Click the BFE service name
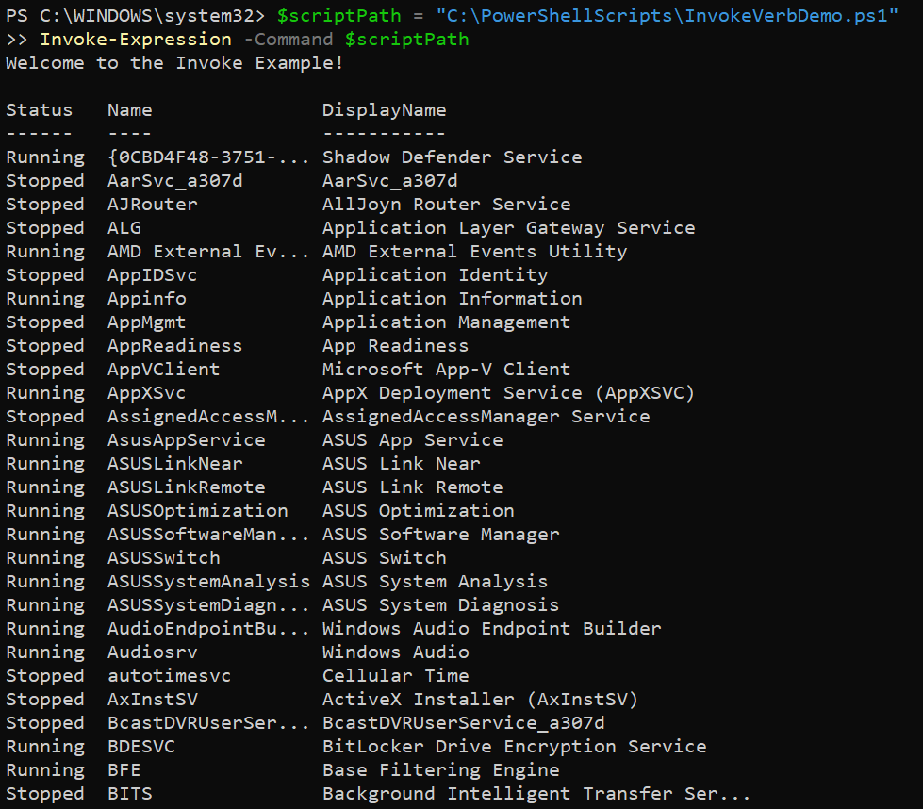The image size is (923, 809). pyautogui.click(x=124, y=769)
